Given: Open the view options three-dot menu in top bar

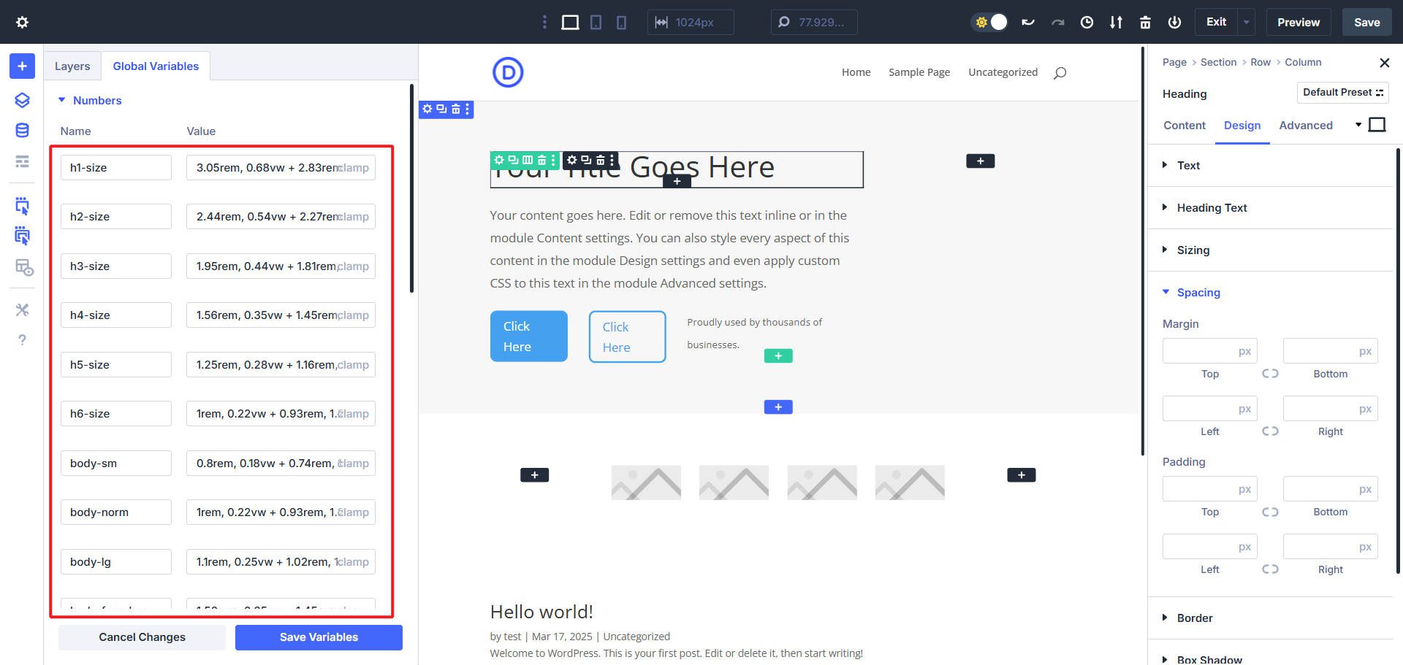Looking at the screenshot, I should pos(544,22).
